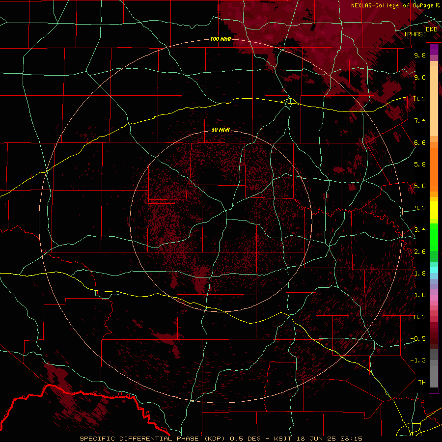Screen dimensions: 442x442
Task: Click the 7.4 scale value
Action: 420,121
